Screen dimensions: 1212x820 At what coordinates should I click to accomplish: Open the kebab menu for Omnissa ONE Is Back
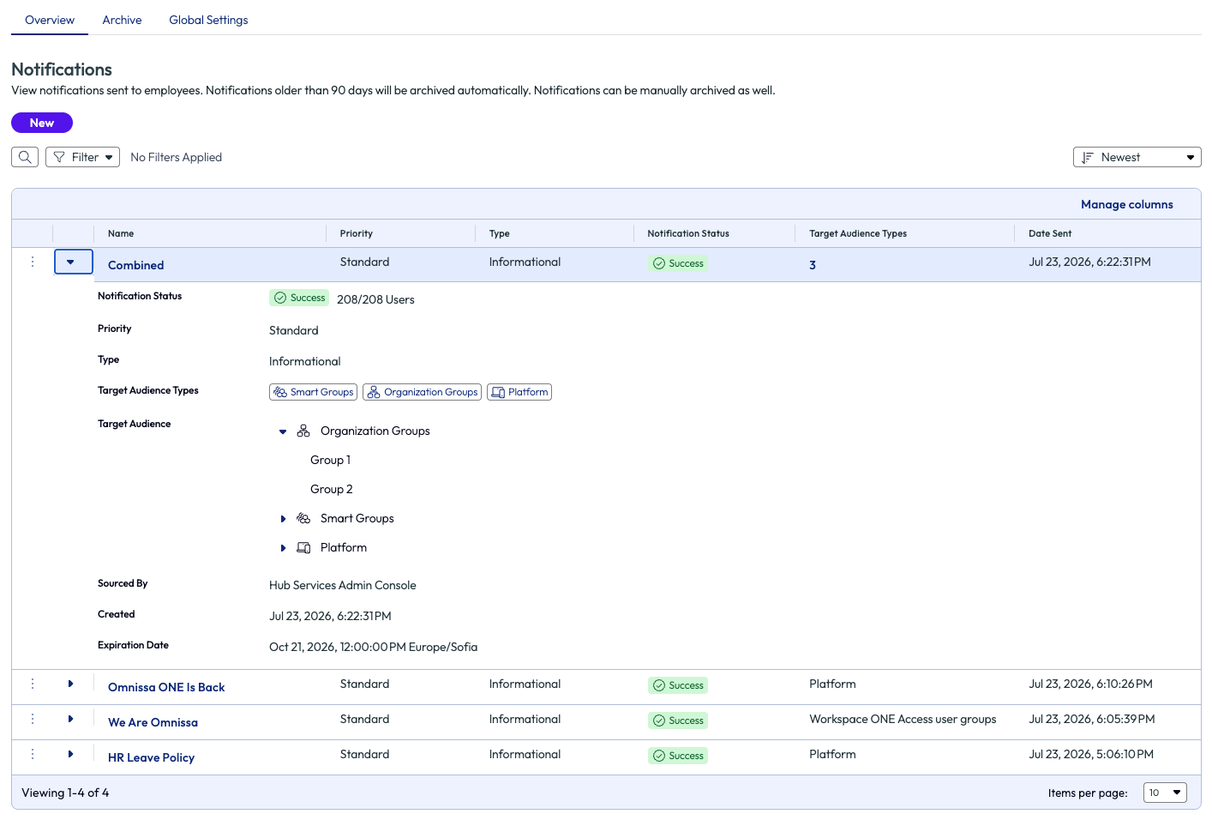(x=33, y=684)
